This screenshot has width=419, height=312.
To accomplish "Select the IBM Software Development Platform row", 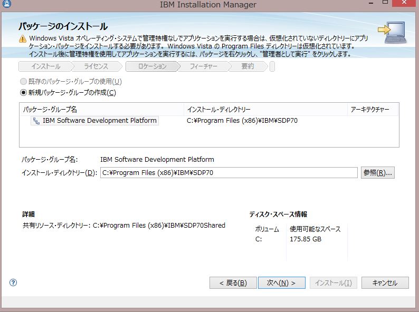I will click(94, 121).
